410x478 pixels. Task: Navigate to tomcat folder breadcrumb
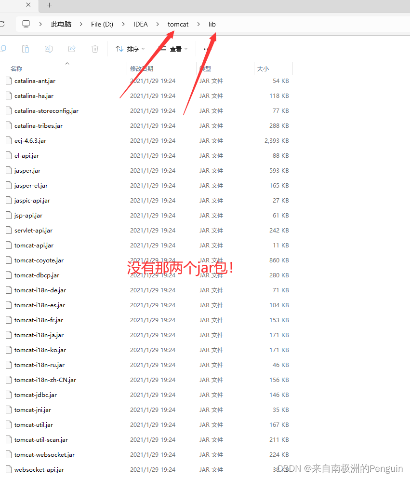(178, 24)
